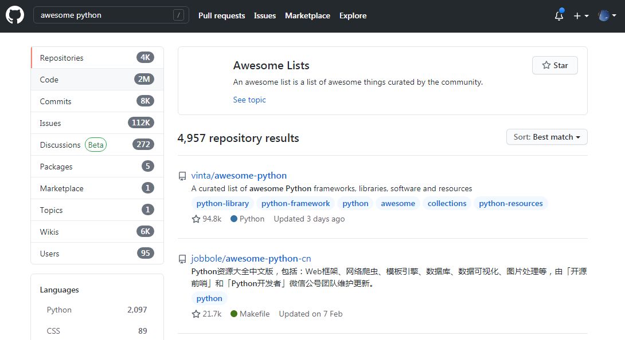Click the Languages section heading
This screenshot has width=625, height=340.
[60, 290]
